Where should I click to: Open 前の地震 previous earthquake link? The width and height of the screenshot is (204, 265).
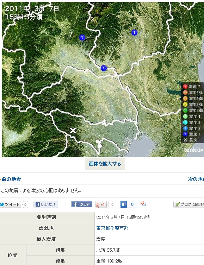(11, 179)
